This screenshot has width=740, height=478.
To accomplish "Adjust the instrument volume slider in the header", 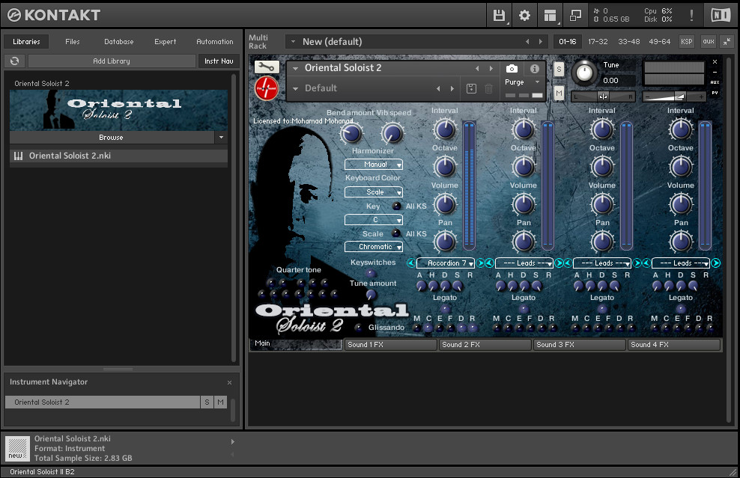I will coord(664,96).
